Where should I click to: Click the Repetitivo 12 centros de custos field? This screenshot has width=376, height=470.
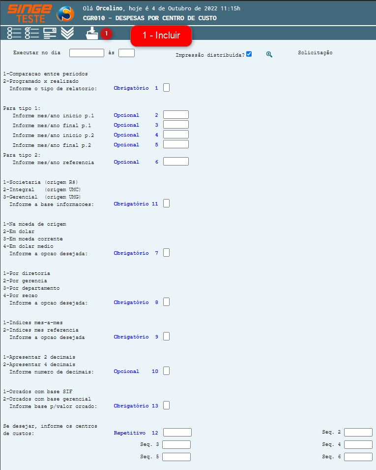click(x=177, y=432)
